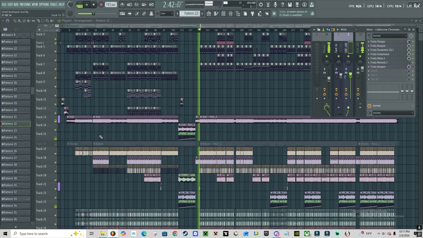Switch between Pattern and Song mode
This screenshot has width=423, height=238.
[x=80, y=5]
